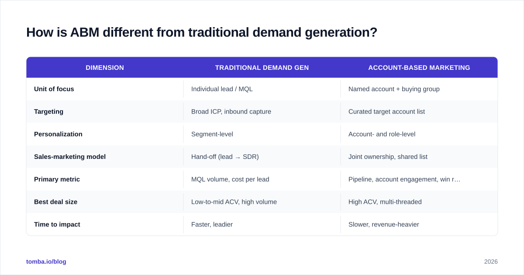Click the 'High ACV, multi-threaded' cell
This screenshot has height=275, width=524.
pos(385,202)
